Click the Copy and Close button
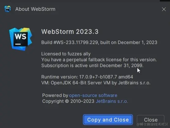This screenshot has height=128, width=170. [x=108, y=120]
